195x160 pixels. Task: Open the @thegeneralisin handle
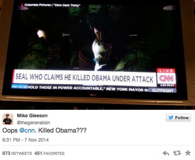(34, 123)
